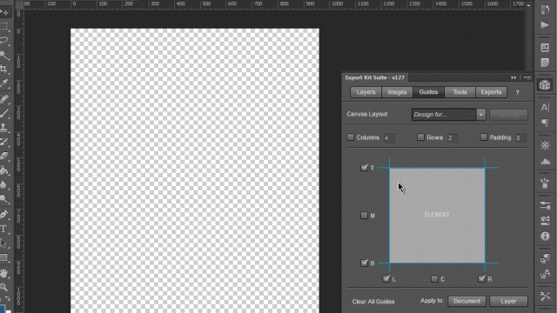Click the Columns count field

coord(389,137)
